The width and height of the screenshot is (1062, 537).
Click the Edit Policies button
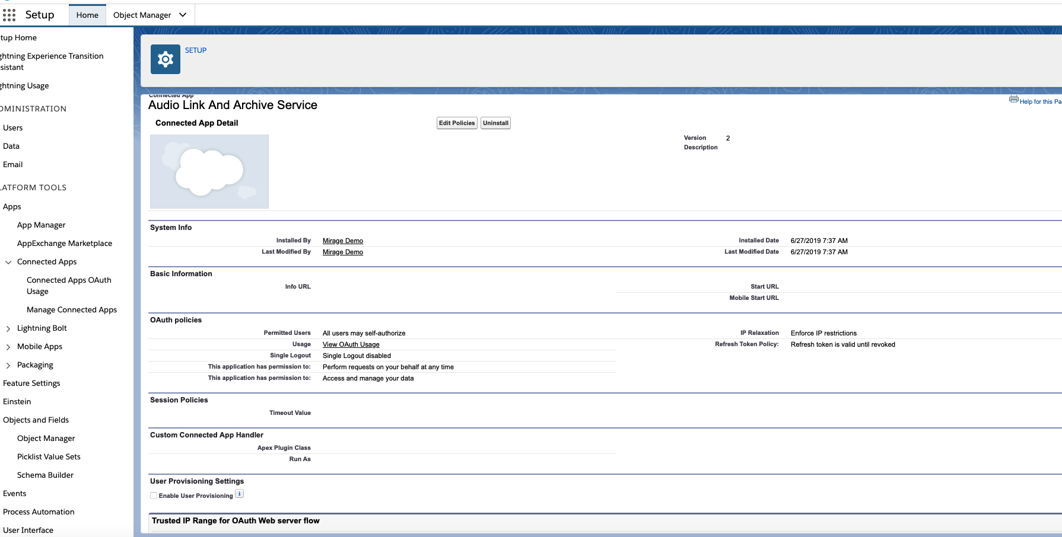457,123
